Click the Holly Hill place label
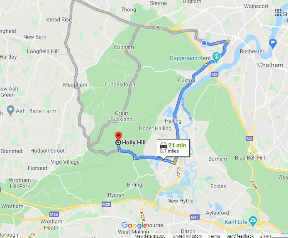288x238 pixels. (x=134, y=142)
